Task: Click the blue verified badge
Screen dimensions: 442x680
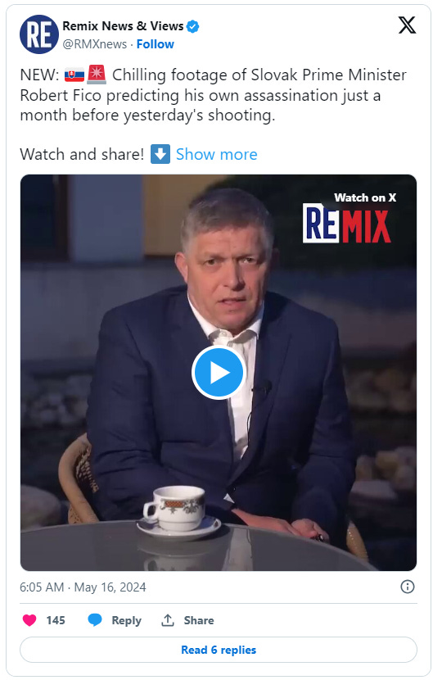Action: pos(192,26)
